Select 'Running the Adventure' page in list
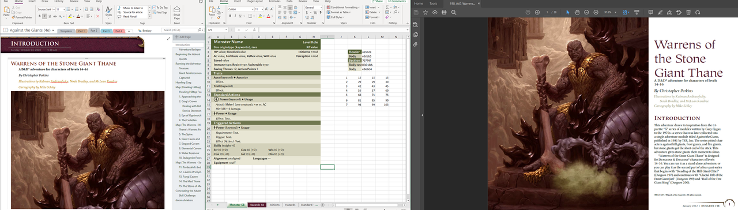 189,63
